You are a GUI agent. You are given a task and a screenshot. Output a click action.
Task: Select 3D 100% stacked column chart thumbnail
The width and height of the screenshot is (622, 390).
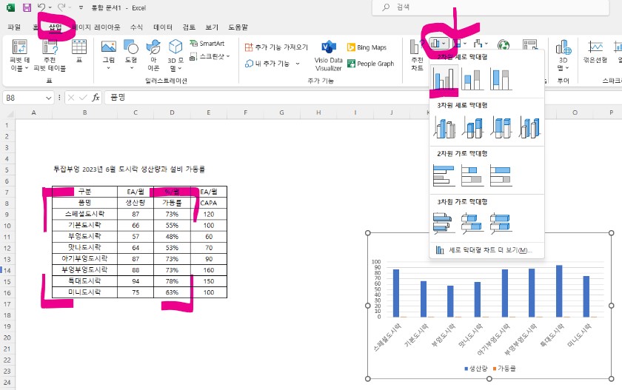pos(501,127)
